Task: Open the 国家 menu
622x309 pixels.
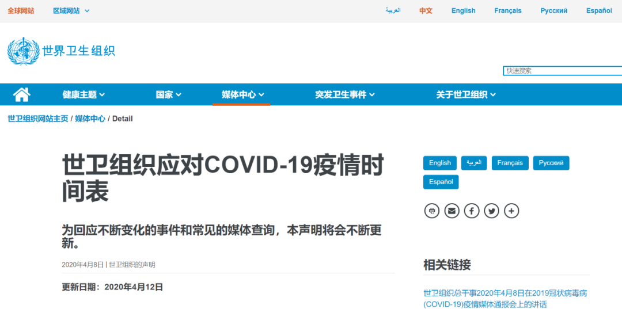Action: click(168, 95)
